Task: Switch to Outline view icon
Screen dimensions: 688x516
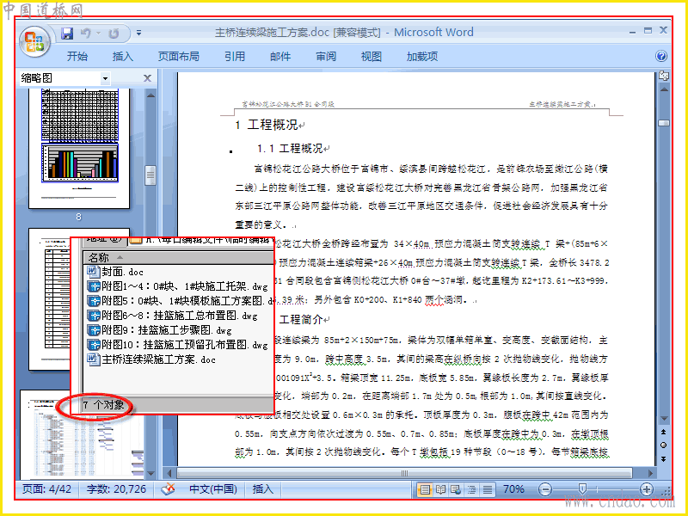Action: [x=471, y=489]
